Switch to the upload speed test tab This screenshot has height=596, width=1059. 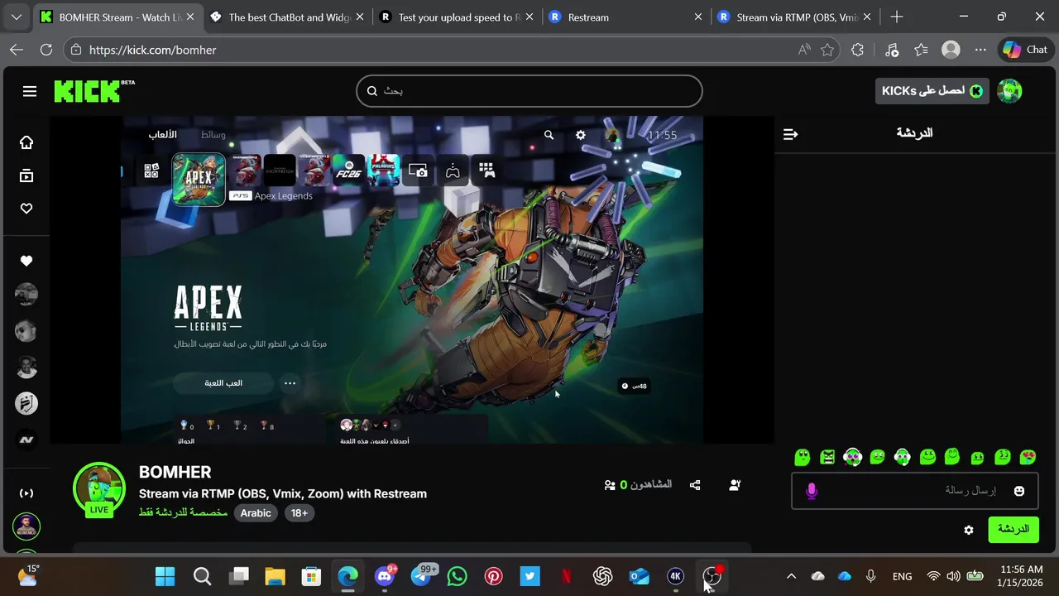click(457, 17)
